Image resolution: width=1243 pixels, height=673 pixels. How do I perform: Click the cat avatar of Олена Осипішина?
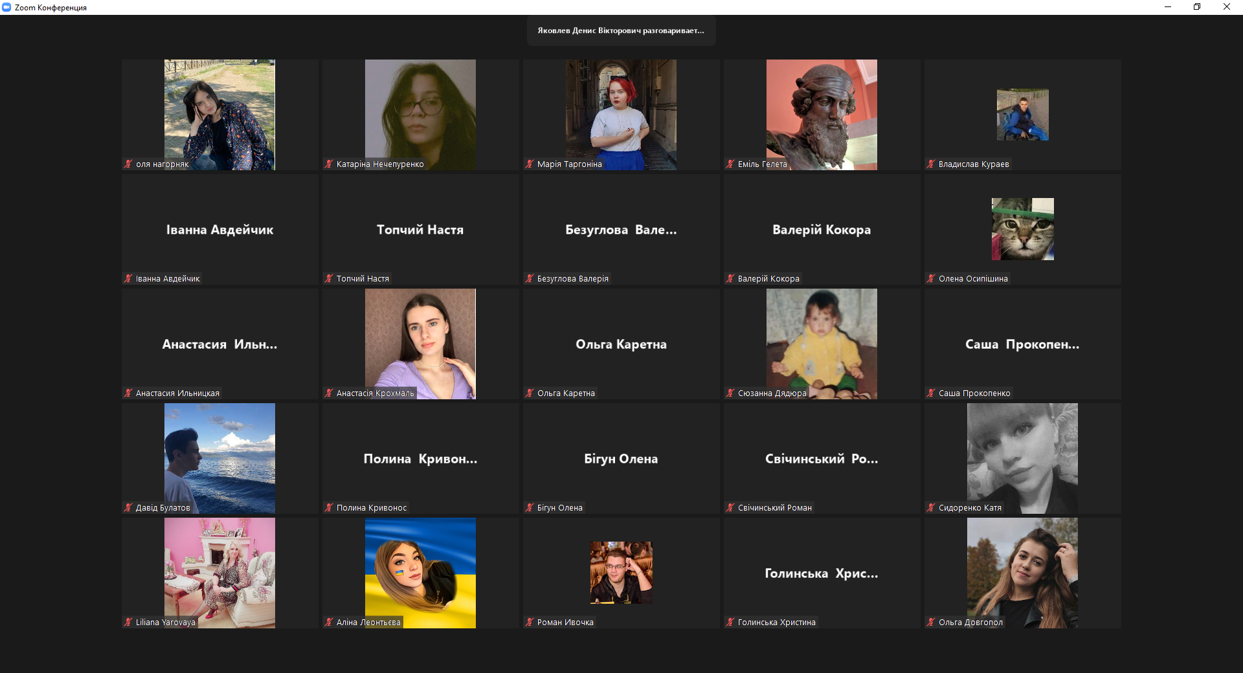(x=1022, y=229)
